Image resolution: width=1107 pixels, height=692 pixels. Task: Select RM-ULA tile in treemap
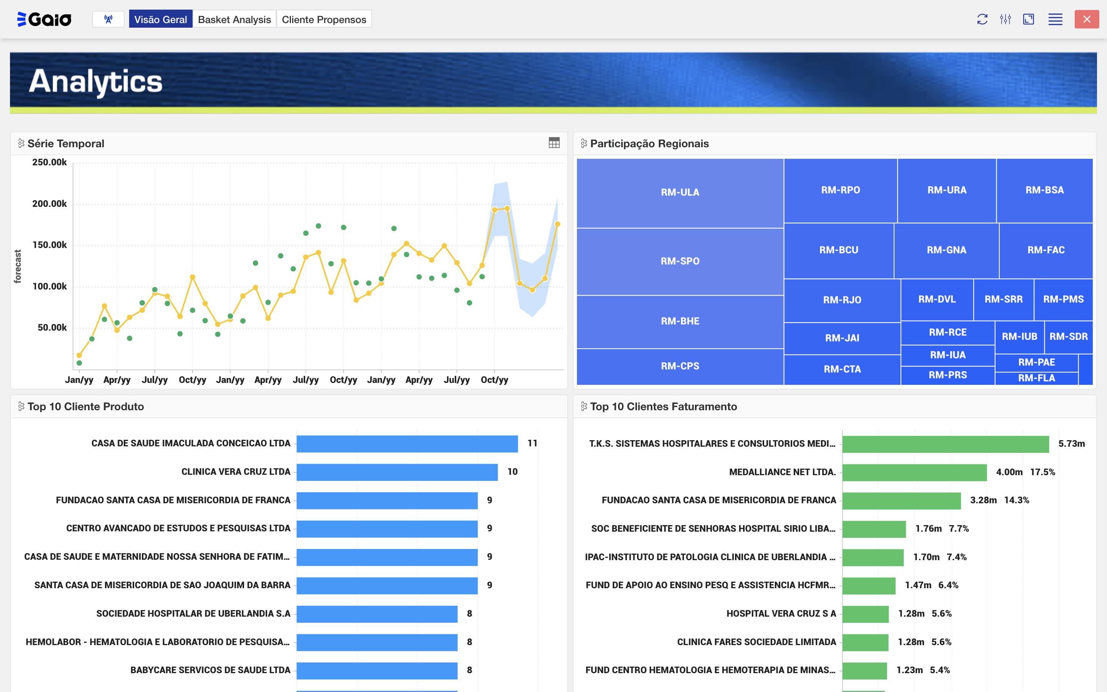[680, 192]
